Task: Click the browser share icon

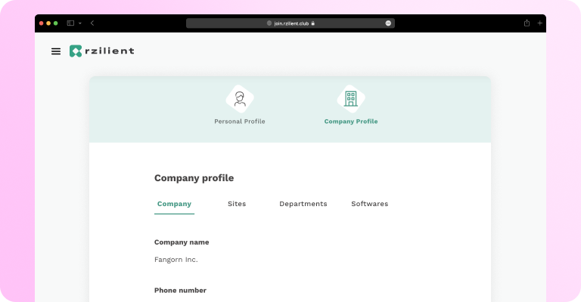Action: (527, 23)
